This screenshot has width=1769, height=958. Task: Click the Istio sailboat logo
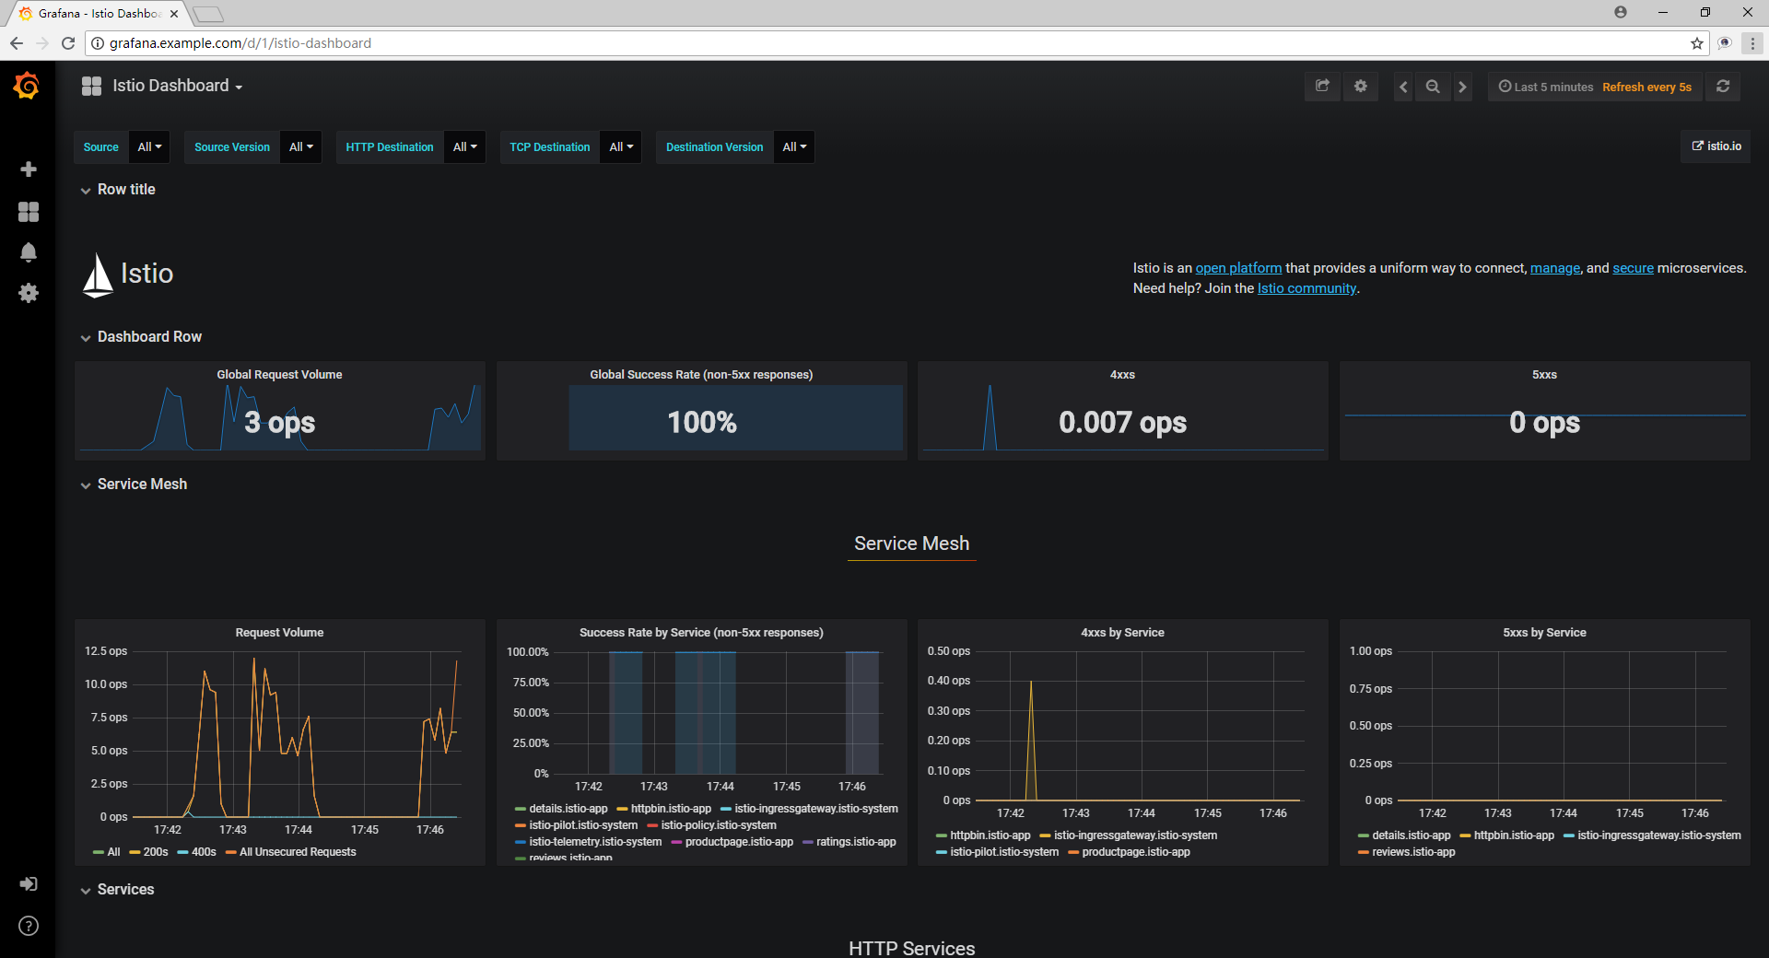pos(98,275)
